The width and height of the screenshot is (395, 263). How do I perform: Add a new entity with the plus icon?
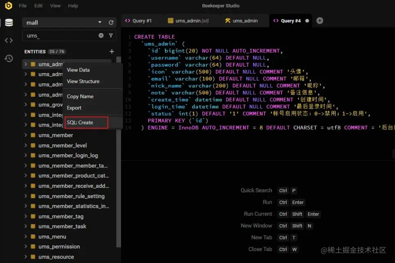click(112, 51)
